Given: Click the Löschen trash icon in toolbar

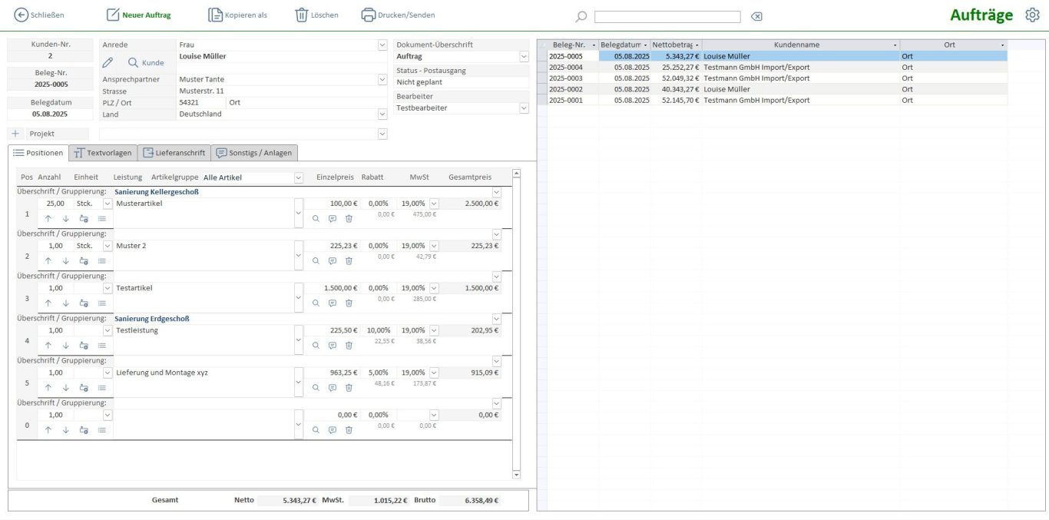Looking at the screenshot, I should [302, 15].
